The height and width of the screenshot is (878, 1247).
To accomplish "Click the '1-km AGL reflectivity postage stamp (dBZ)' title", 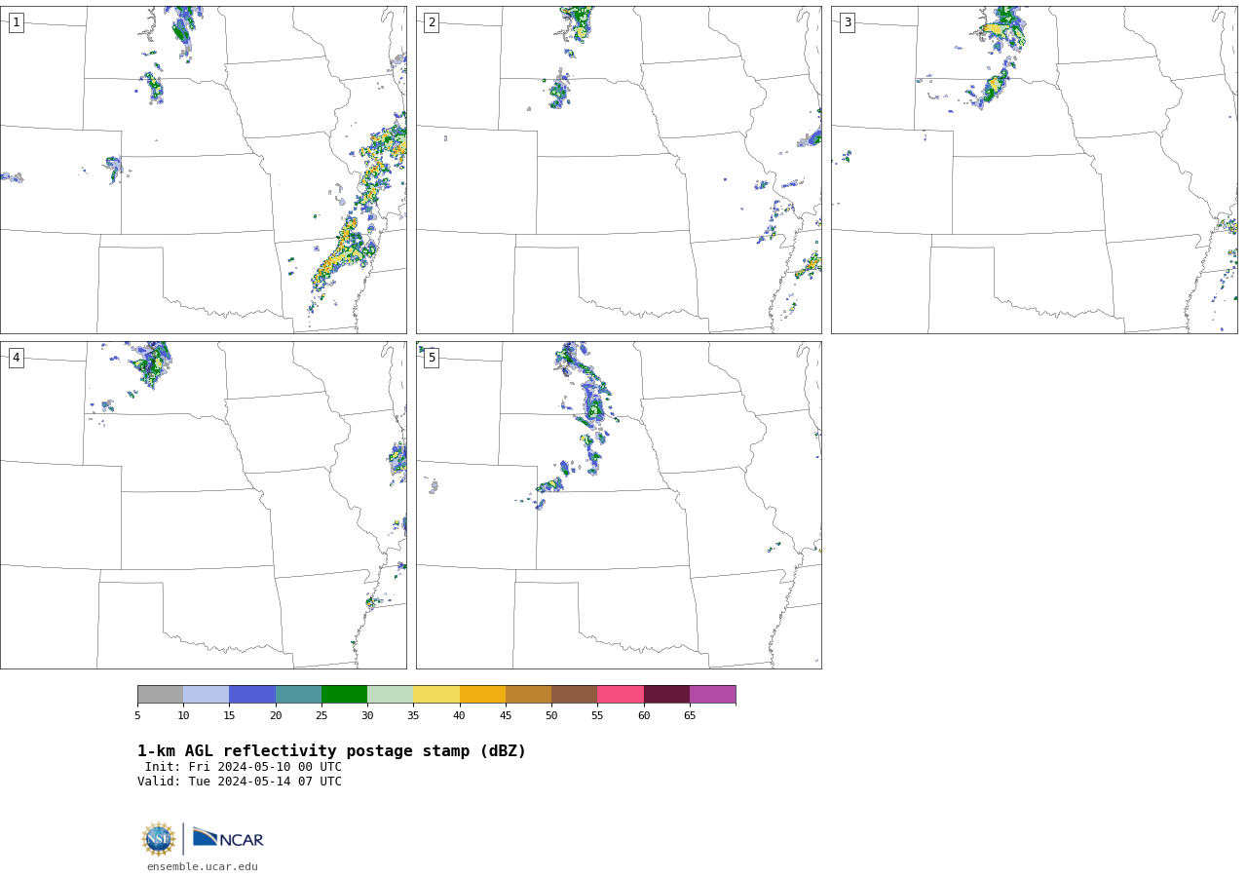I will pos(331,751).
